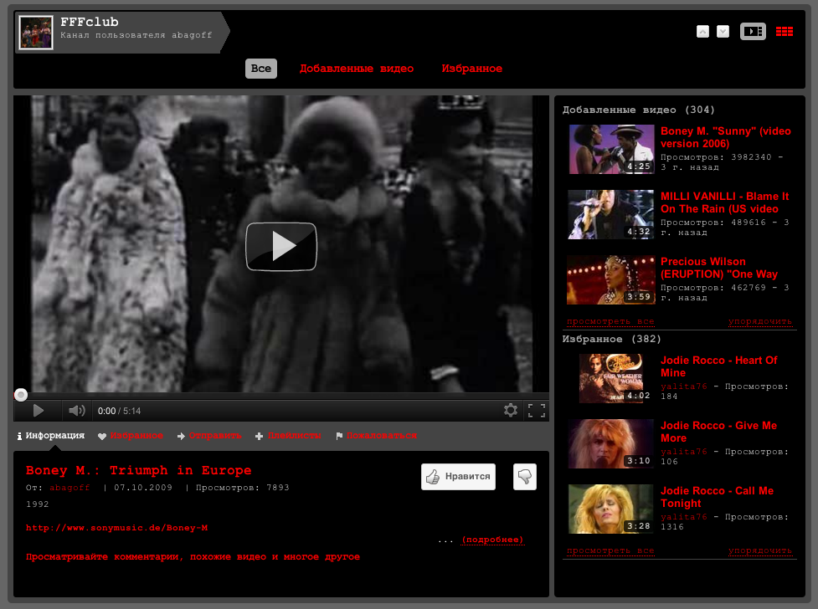Open MILLI VANILLI - Blame It title link
Screen dimensions: 818x609
(x=724, y=202)
